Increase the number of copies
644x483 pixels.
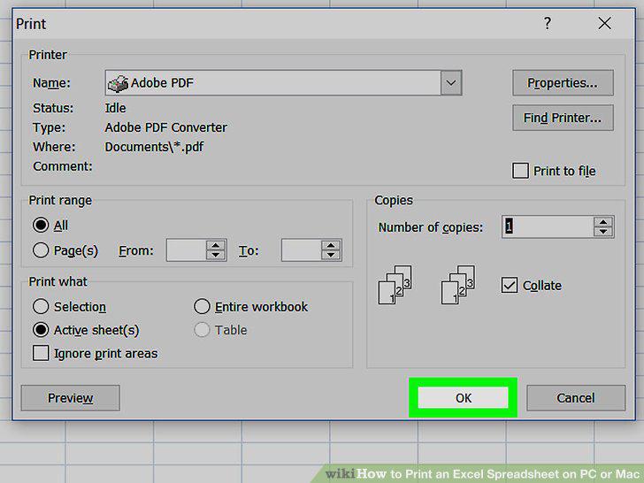603,222
